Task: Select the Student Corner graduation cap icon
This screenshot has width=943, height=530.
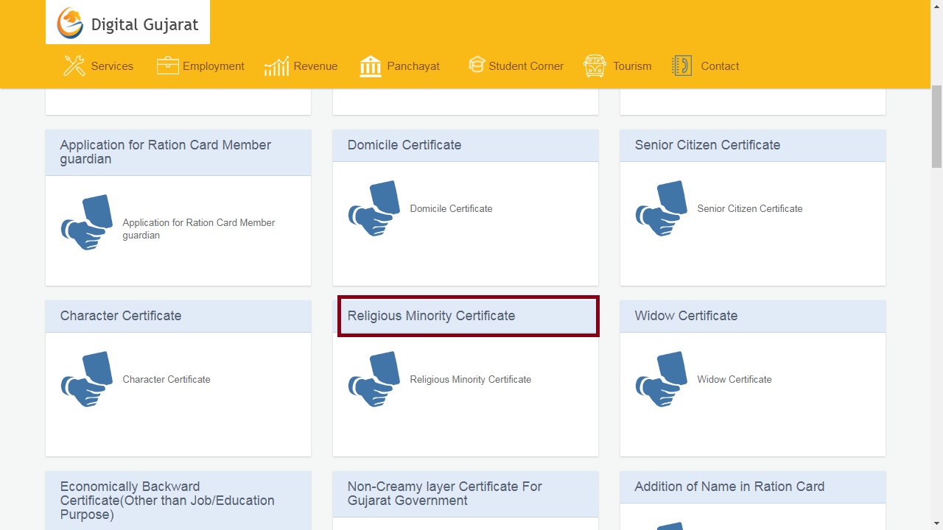Action: coord(477,65)
